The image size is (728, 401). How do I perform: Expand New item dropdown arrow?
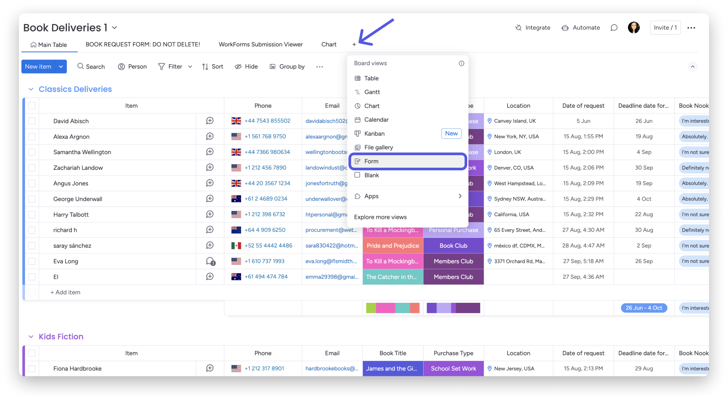61,66
